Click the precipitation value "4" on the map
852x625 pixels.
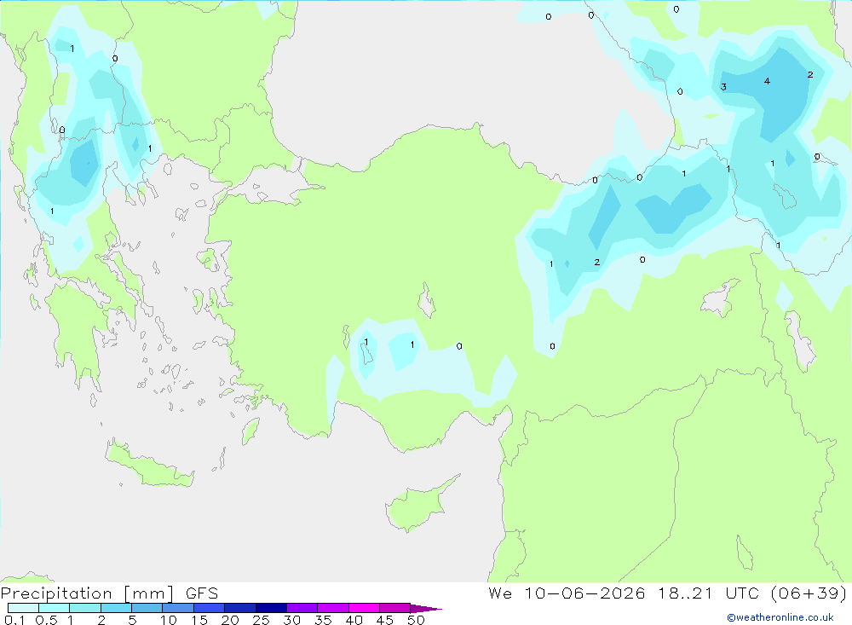coord(767,81)
